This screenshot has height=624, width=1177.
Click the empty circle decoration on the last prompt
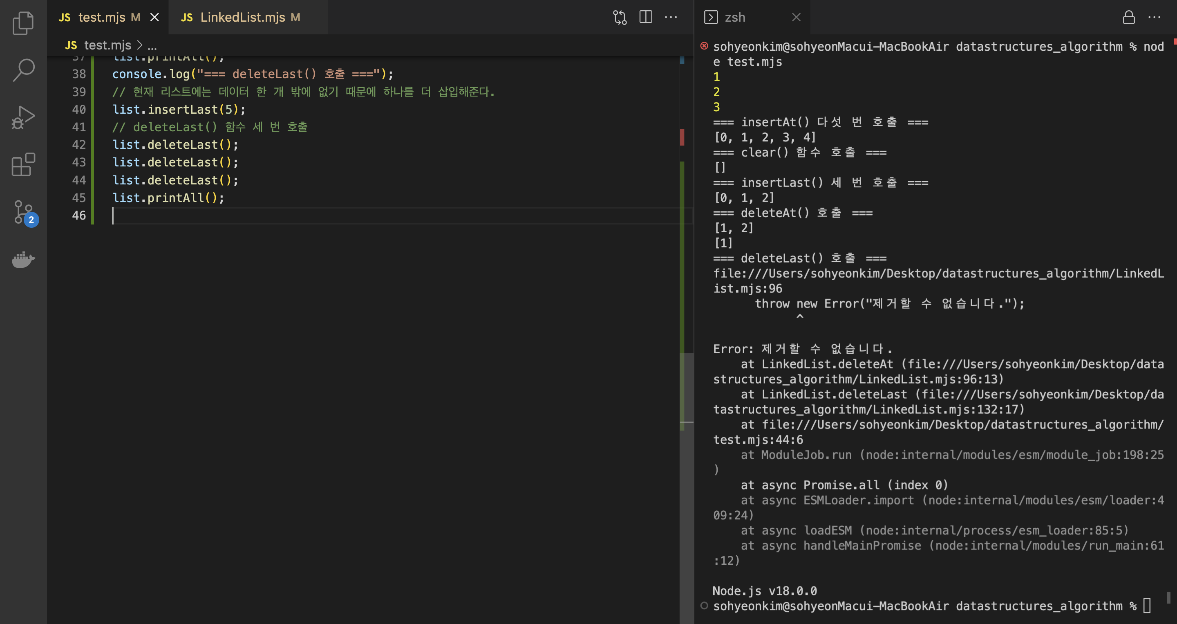[x=704, y=606]
